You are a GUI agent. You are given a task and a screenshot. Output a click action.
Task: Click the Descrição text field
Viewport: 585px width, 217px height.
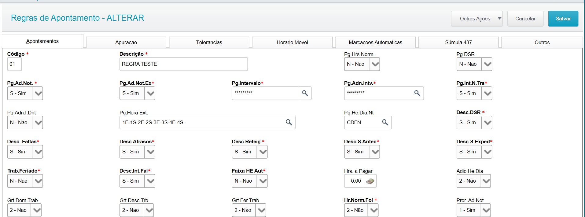[183, 64]
